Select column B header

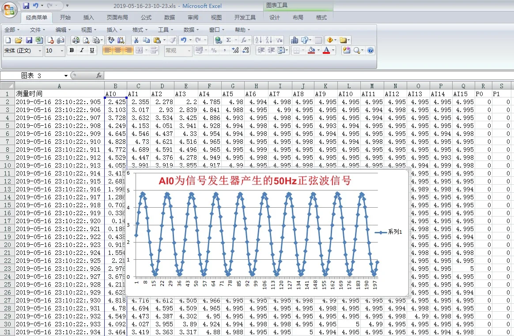click(x=116, y=86)
